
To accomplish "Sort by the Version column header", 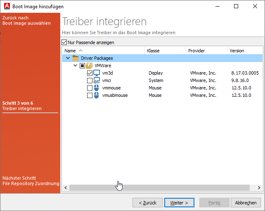I will tap(245, 51).
